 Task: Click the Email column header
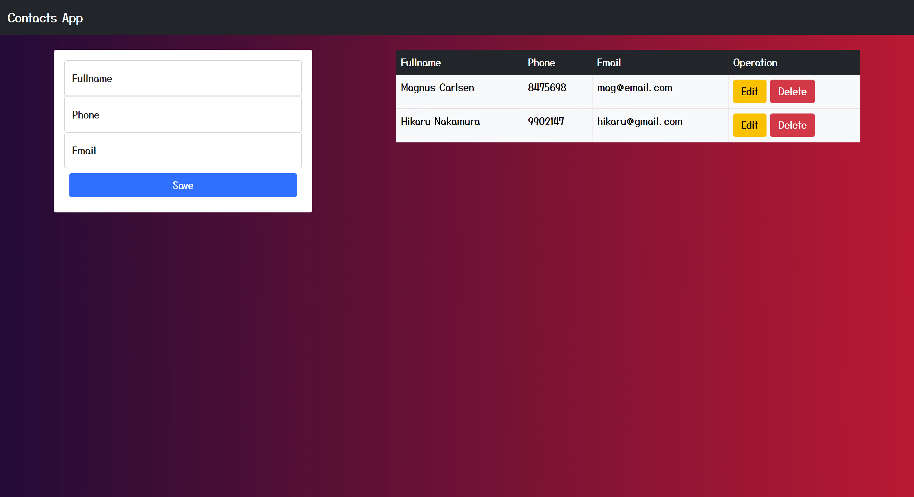coord(609,63)
